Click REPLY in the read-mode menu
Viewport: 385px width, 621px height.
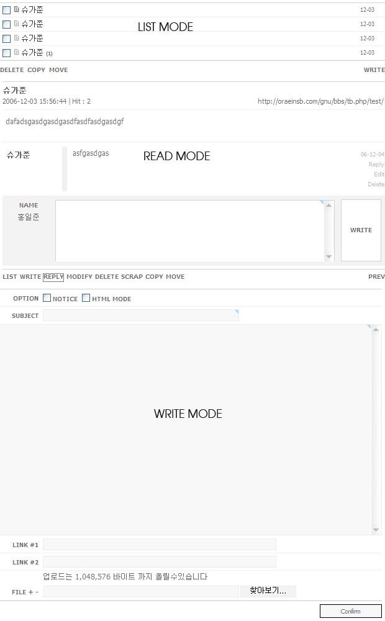(x=53, y=277)
